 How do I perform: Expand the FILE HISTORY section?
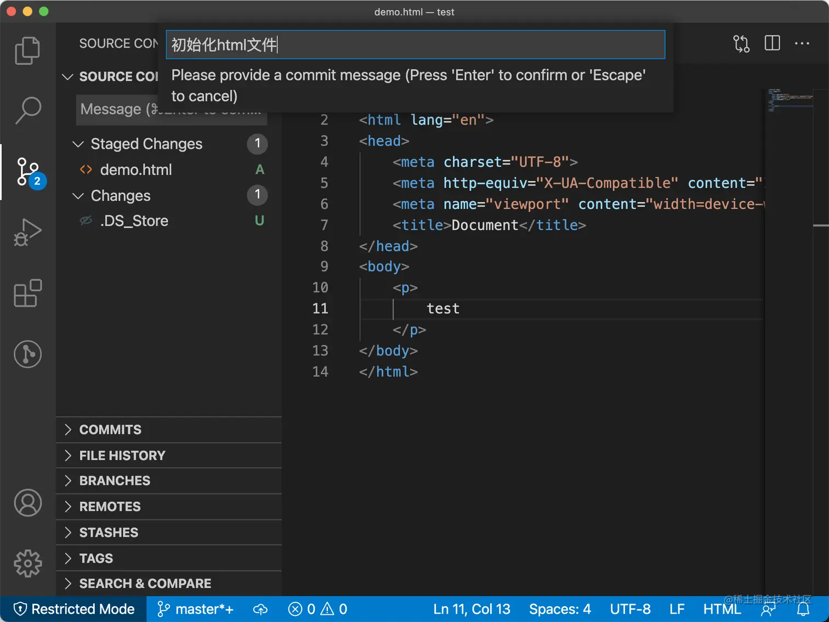coord(169,455)
